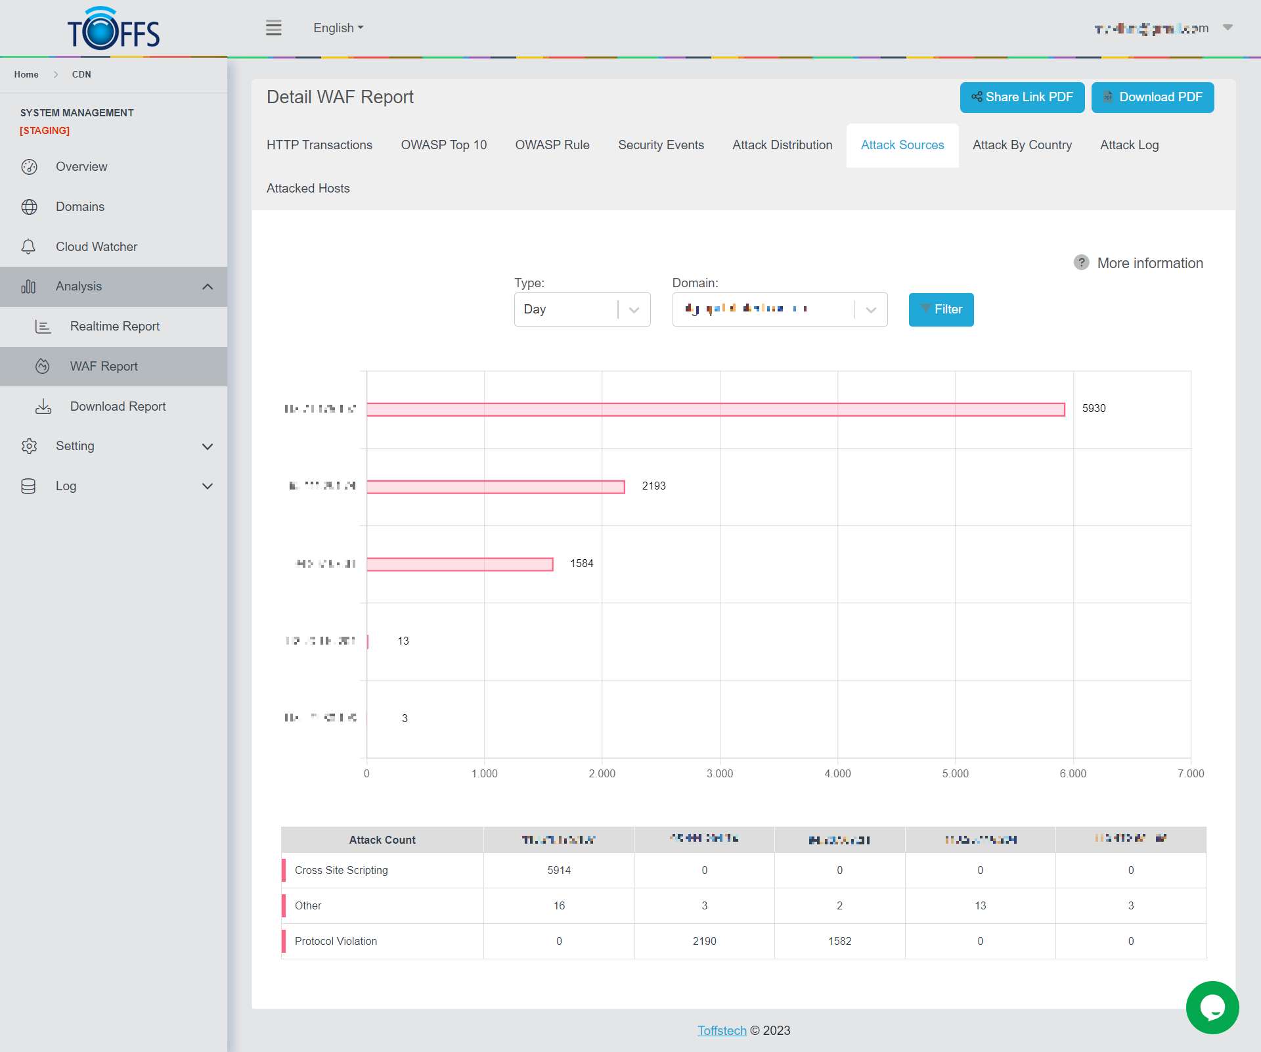Open the Type dropdown showing Day
Viewport: 1261px width, 1052px height.
pos(582,309)
